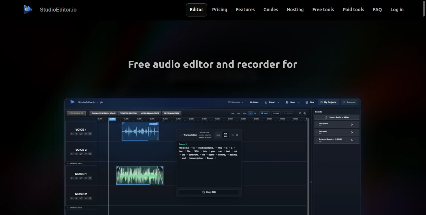
Task: Click the expand icon on MUSIC 2
Action: click(x=81, y=198)
